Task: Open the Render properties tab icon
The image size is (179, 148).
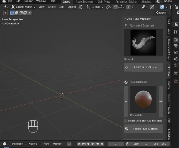Action: (175, 39)
